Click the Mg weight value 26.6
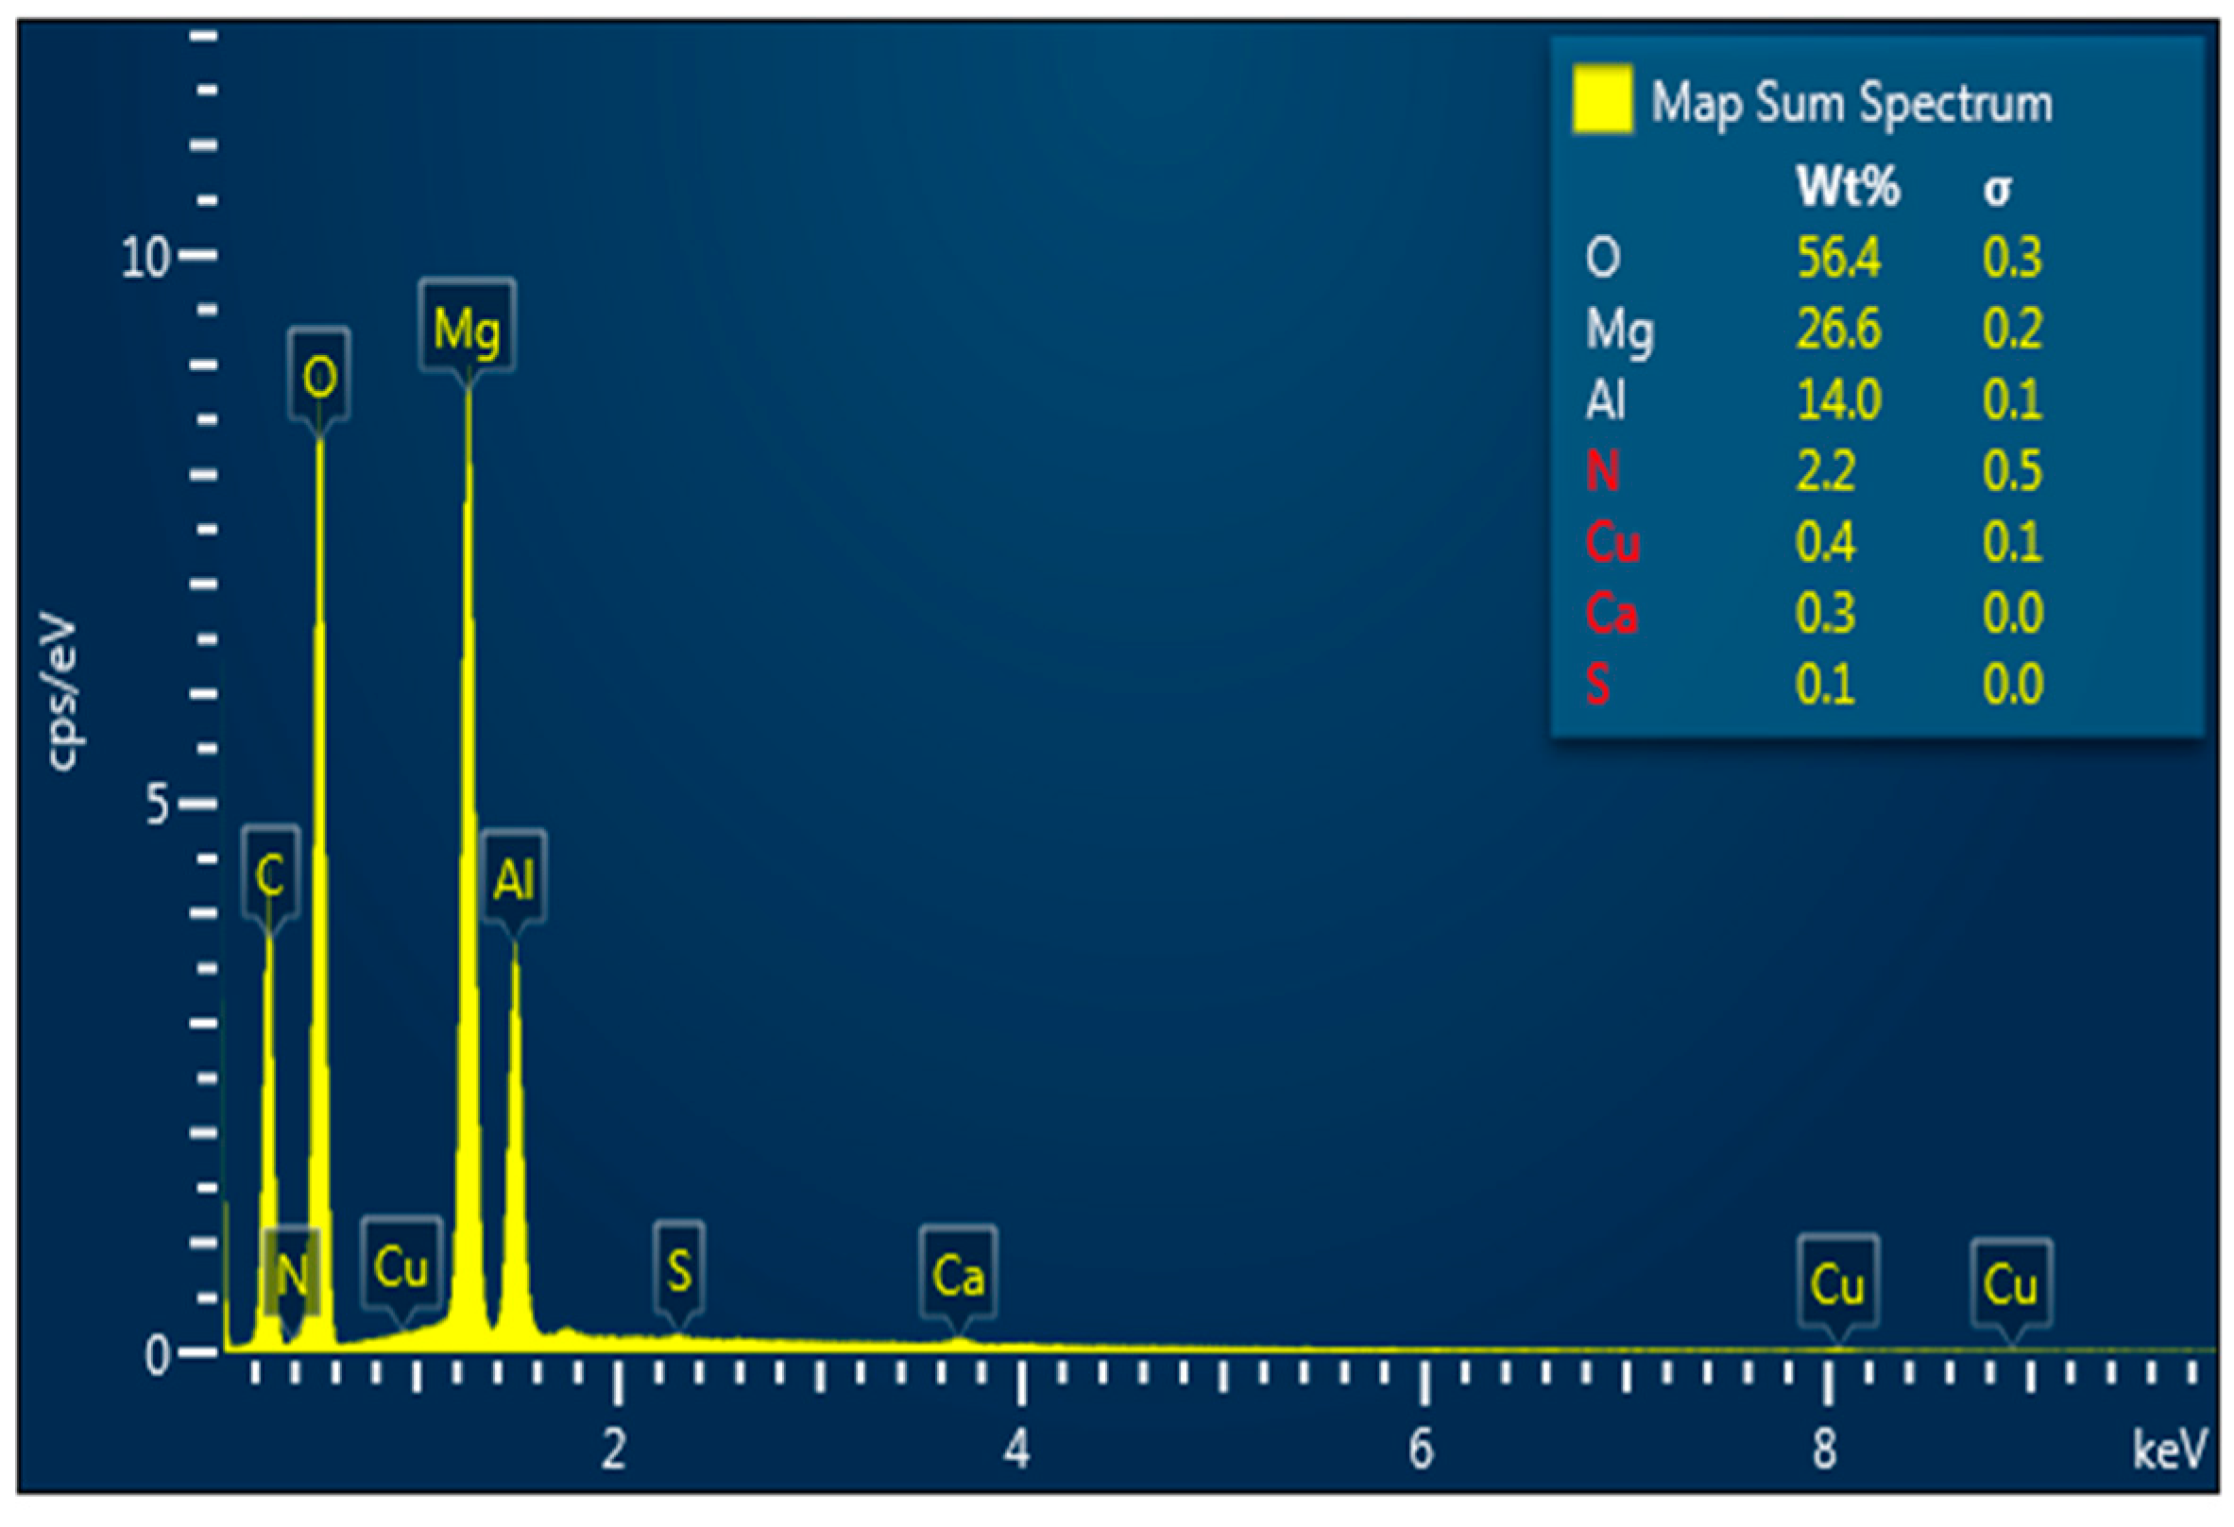This screenshot has height=1527, width=2234. tap(1838, 329)
